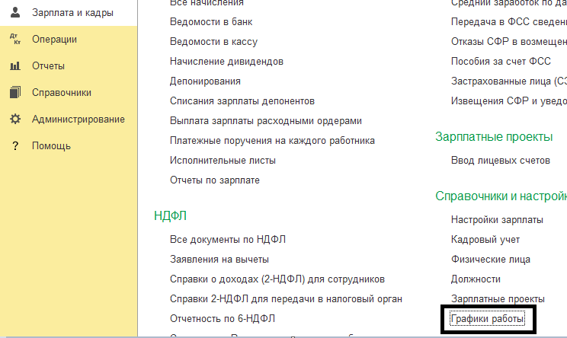Open Настройки зарплаты
Screen dimensions: 567x338
point(497,219)
